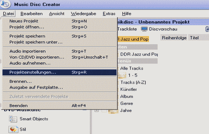Click Audio importieren in the menu

point(27,51)
